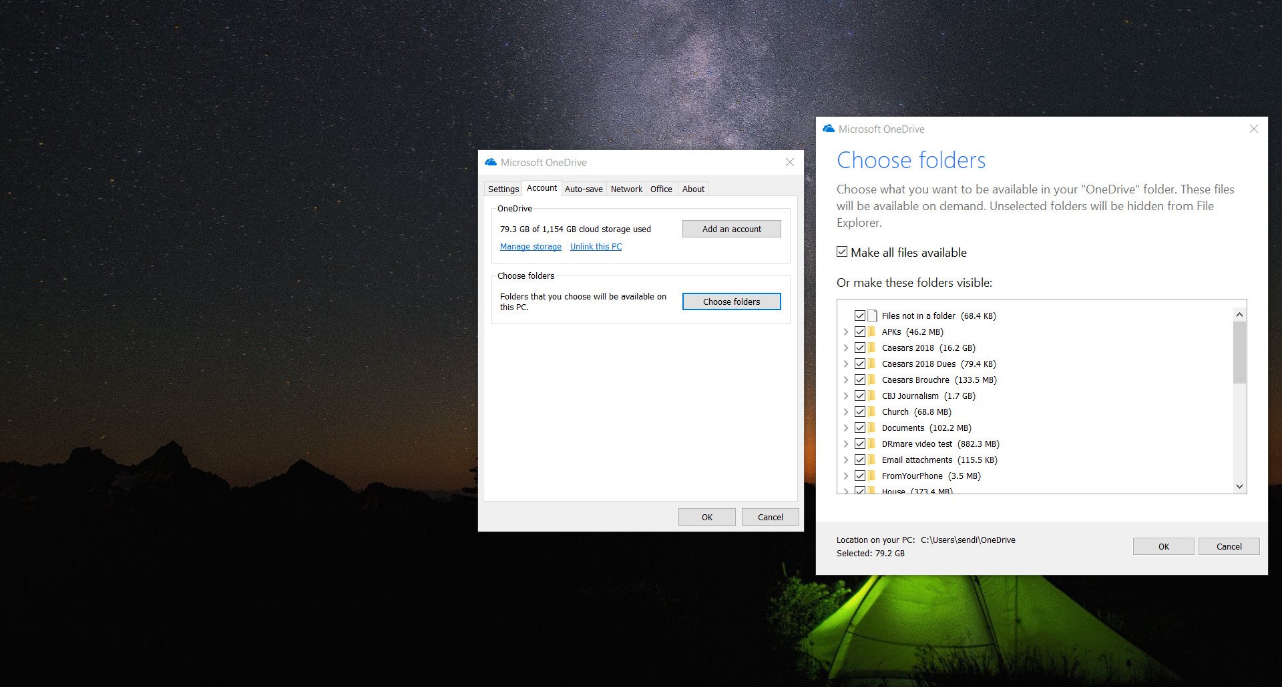Click the file icon beside Files not in a folder

(x=872, y=315)
